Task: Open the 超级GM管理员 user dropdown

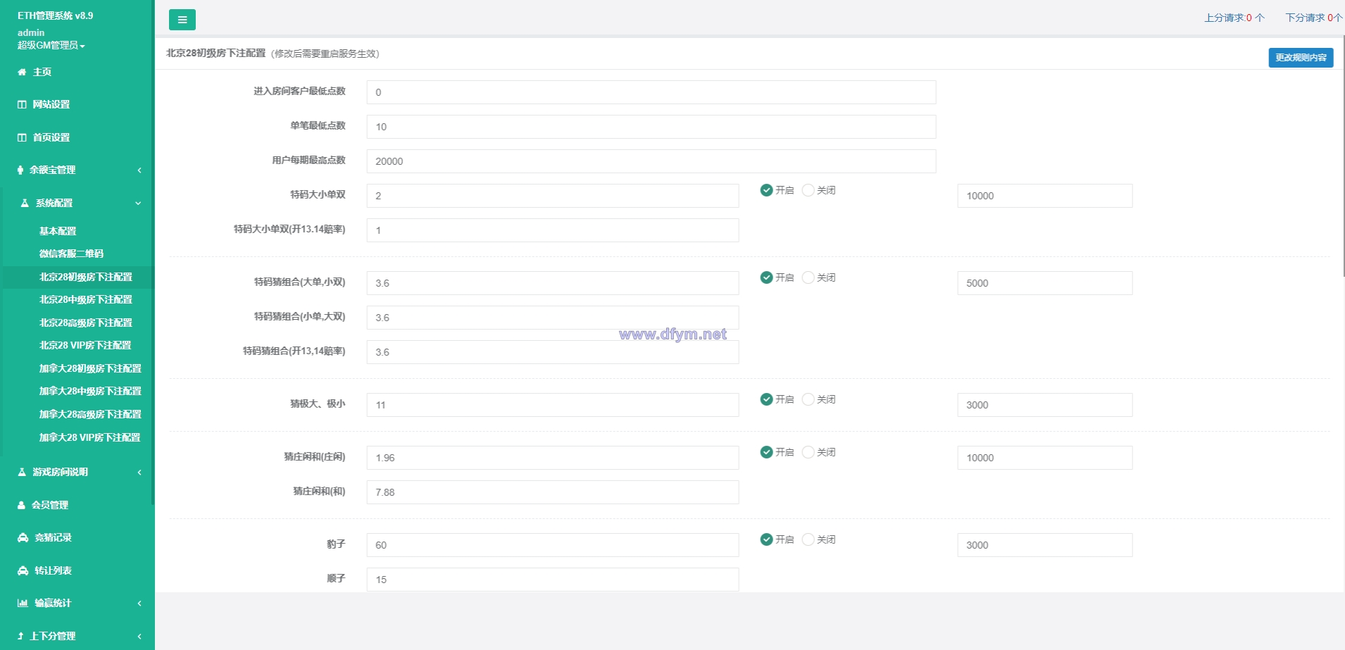Action: click(x=51, y=45)
